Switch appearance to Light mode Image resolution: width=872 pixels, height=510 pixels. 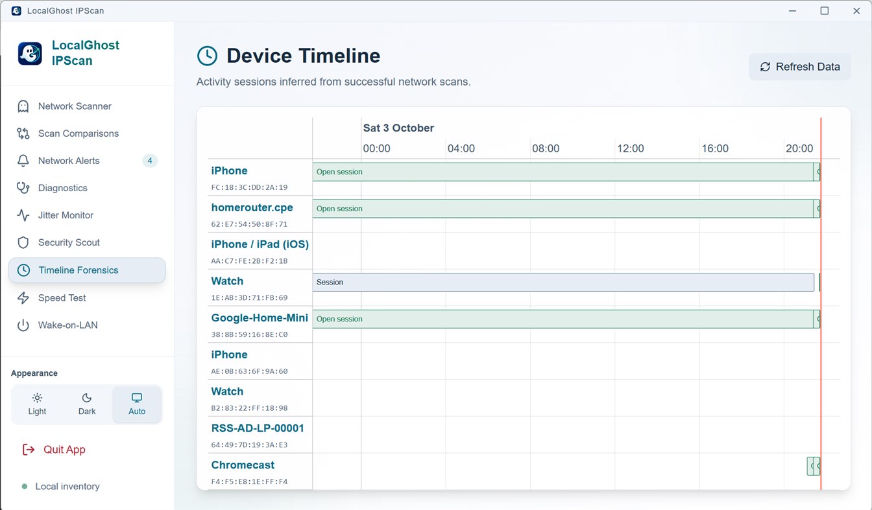pos(37,404)
